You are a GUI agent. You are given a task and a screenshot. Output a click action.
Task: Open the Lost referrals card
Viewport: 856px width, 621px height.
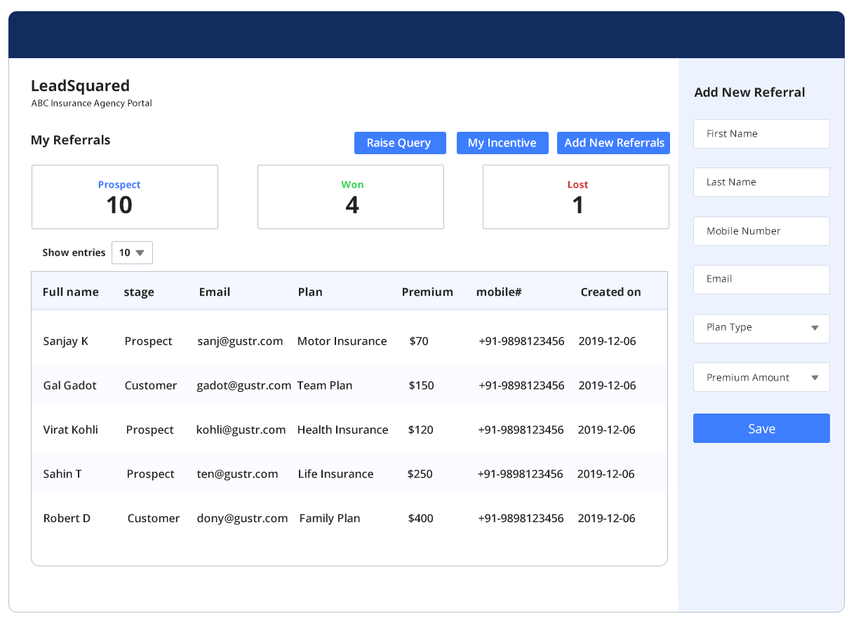click(x=575, y=197)
